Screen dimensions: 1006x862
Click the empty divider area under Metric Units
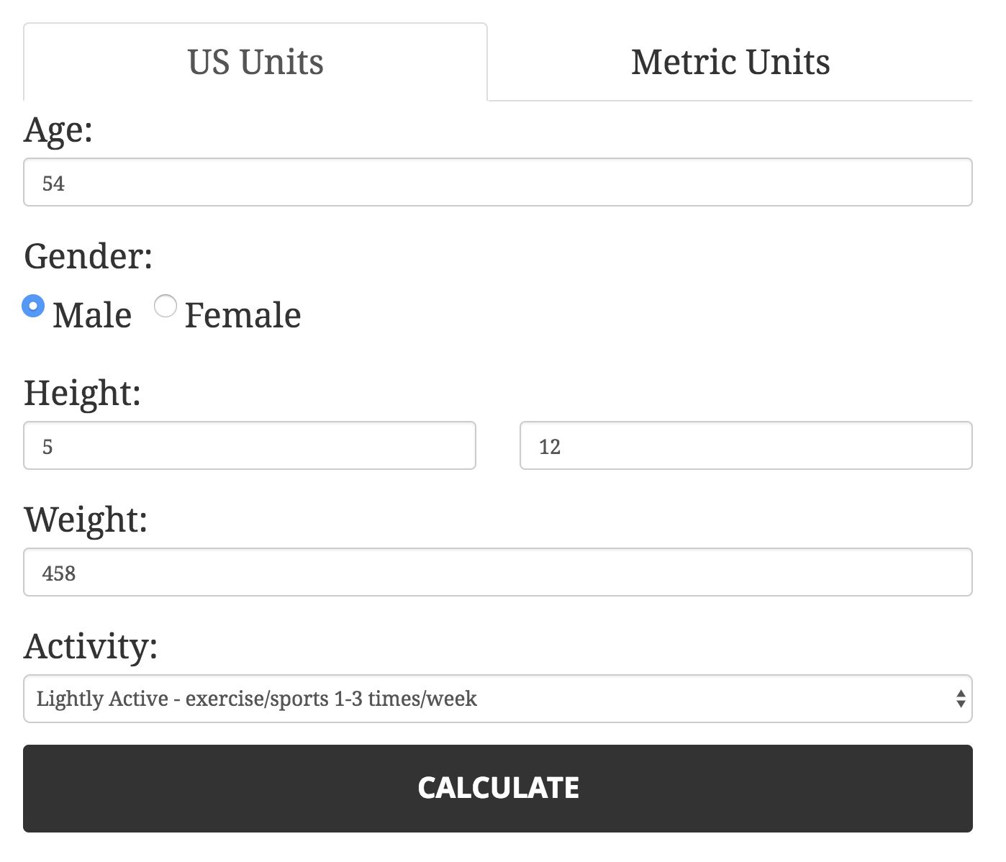730,101
